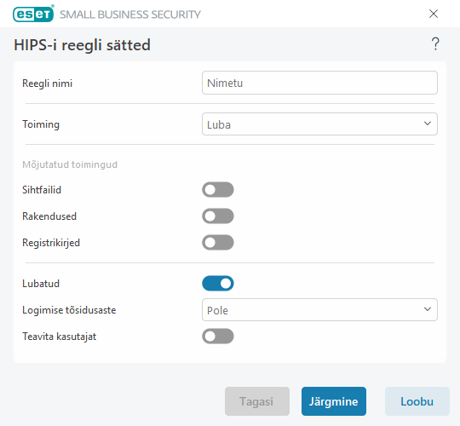
Task: Click the ESET logo in the header
Action: (x=33, y=14)
